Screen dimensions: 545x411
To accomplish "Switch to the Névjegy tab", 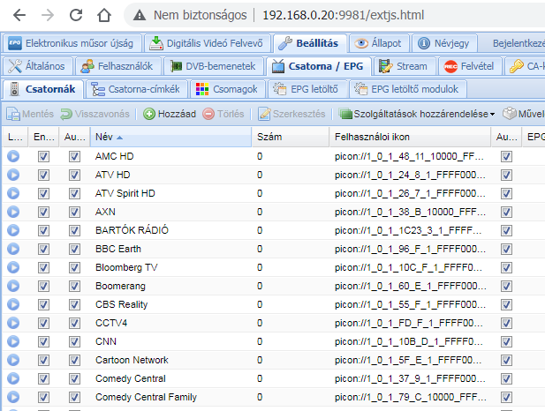I will 444,43.
